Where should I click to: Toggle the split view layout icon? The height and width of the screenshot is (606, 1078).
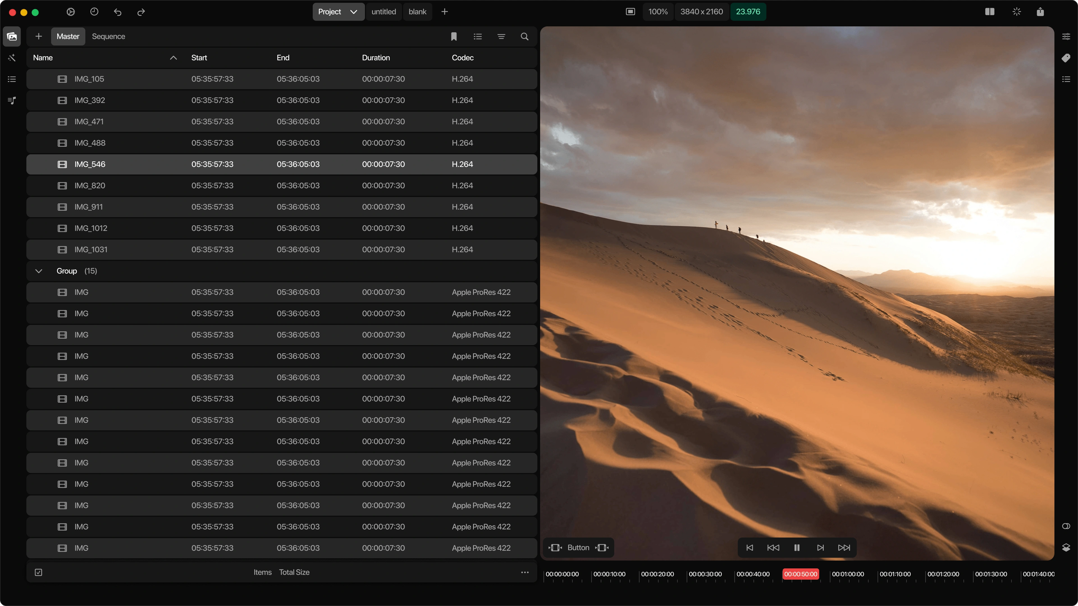click(990, 12)
